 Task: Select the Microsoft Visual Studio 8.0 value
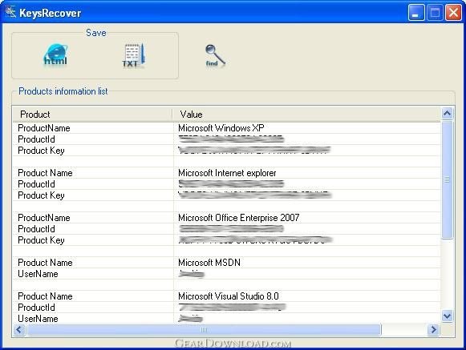point(229,296)
